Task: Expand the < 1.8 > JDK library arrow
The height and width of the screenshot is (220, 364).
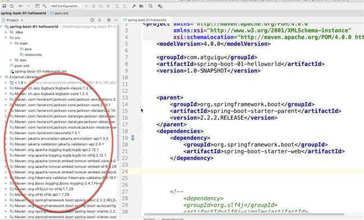Action: (6, 82)
